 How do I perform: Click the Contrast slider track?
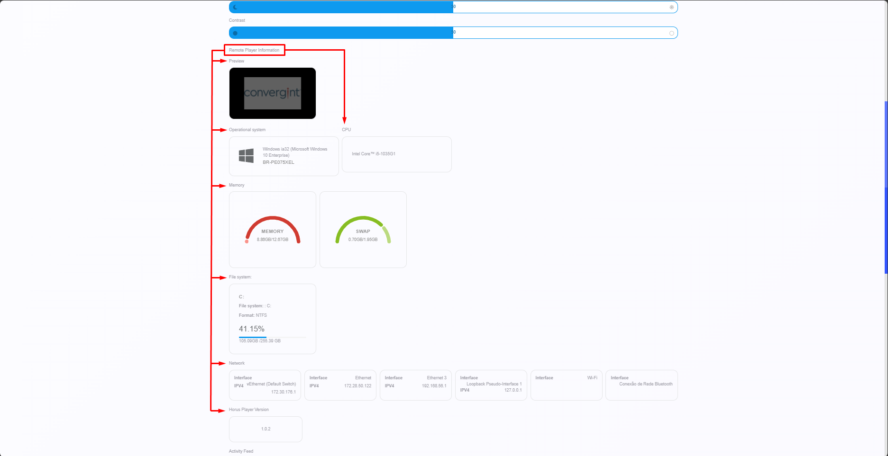(453, 33)
